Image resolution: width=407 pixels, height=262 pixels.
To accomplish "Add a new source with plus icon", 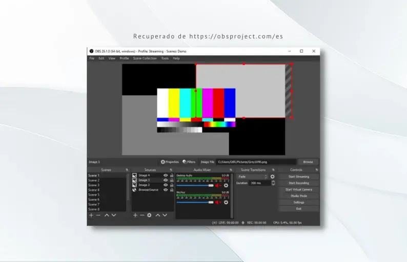I will tap(135, 215).
